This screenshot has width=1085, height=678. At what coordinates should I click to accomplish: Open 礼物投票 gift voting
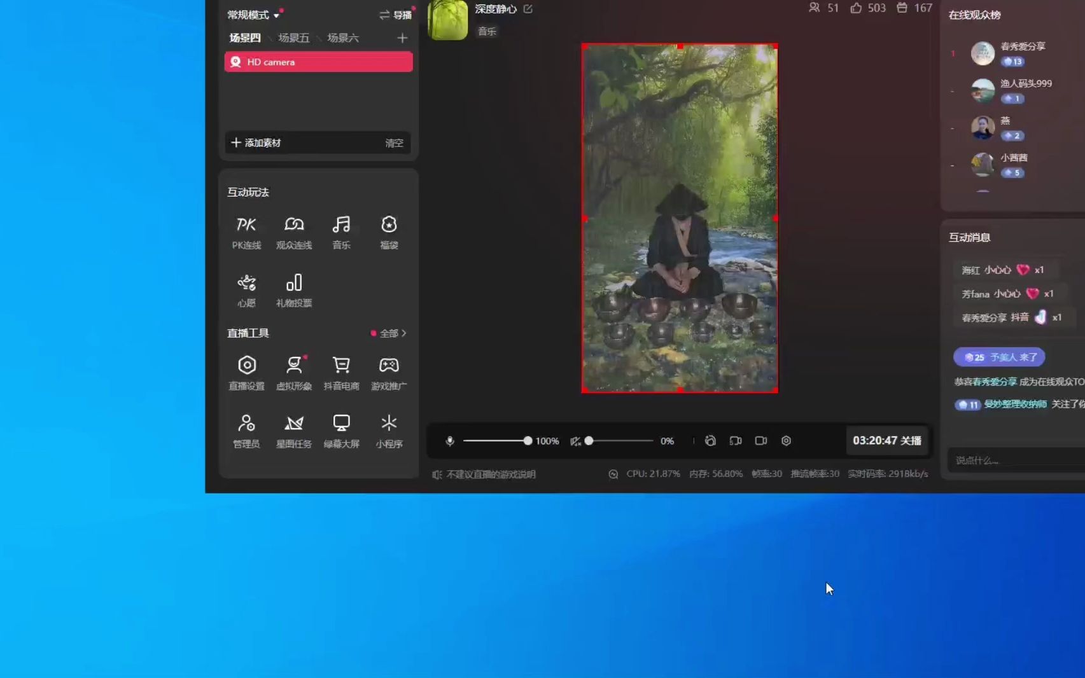294,290
